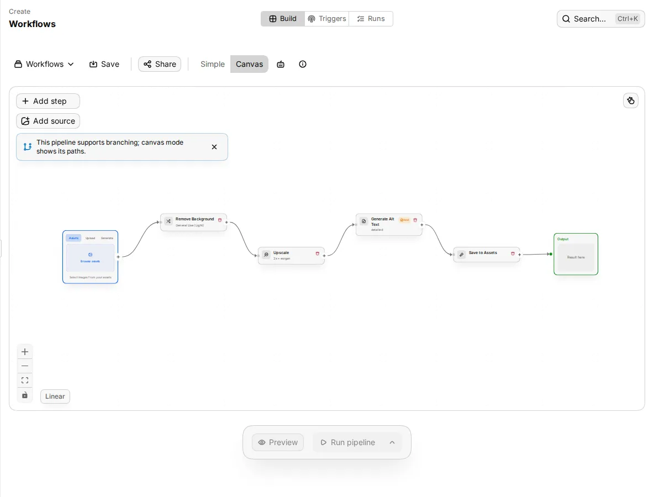Select Canvas view mode
The width and height of the screenshot is (654, 497).
tap(250, 64)
